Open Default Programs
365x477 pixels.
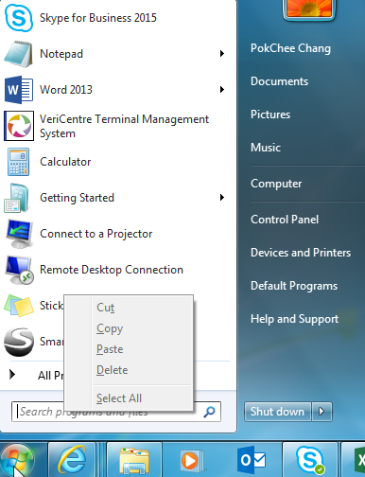(x=294, y=286)
